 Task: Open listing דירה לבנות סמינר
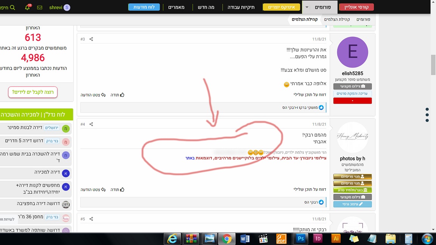25,127
